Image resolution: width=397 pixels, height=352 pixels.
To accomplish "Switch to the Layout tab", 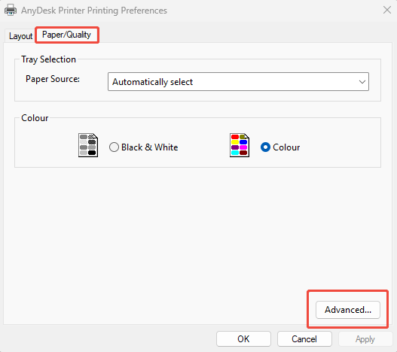I will 20,36.
